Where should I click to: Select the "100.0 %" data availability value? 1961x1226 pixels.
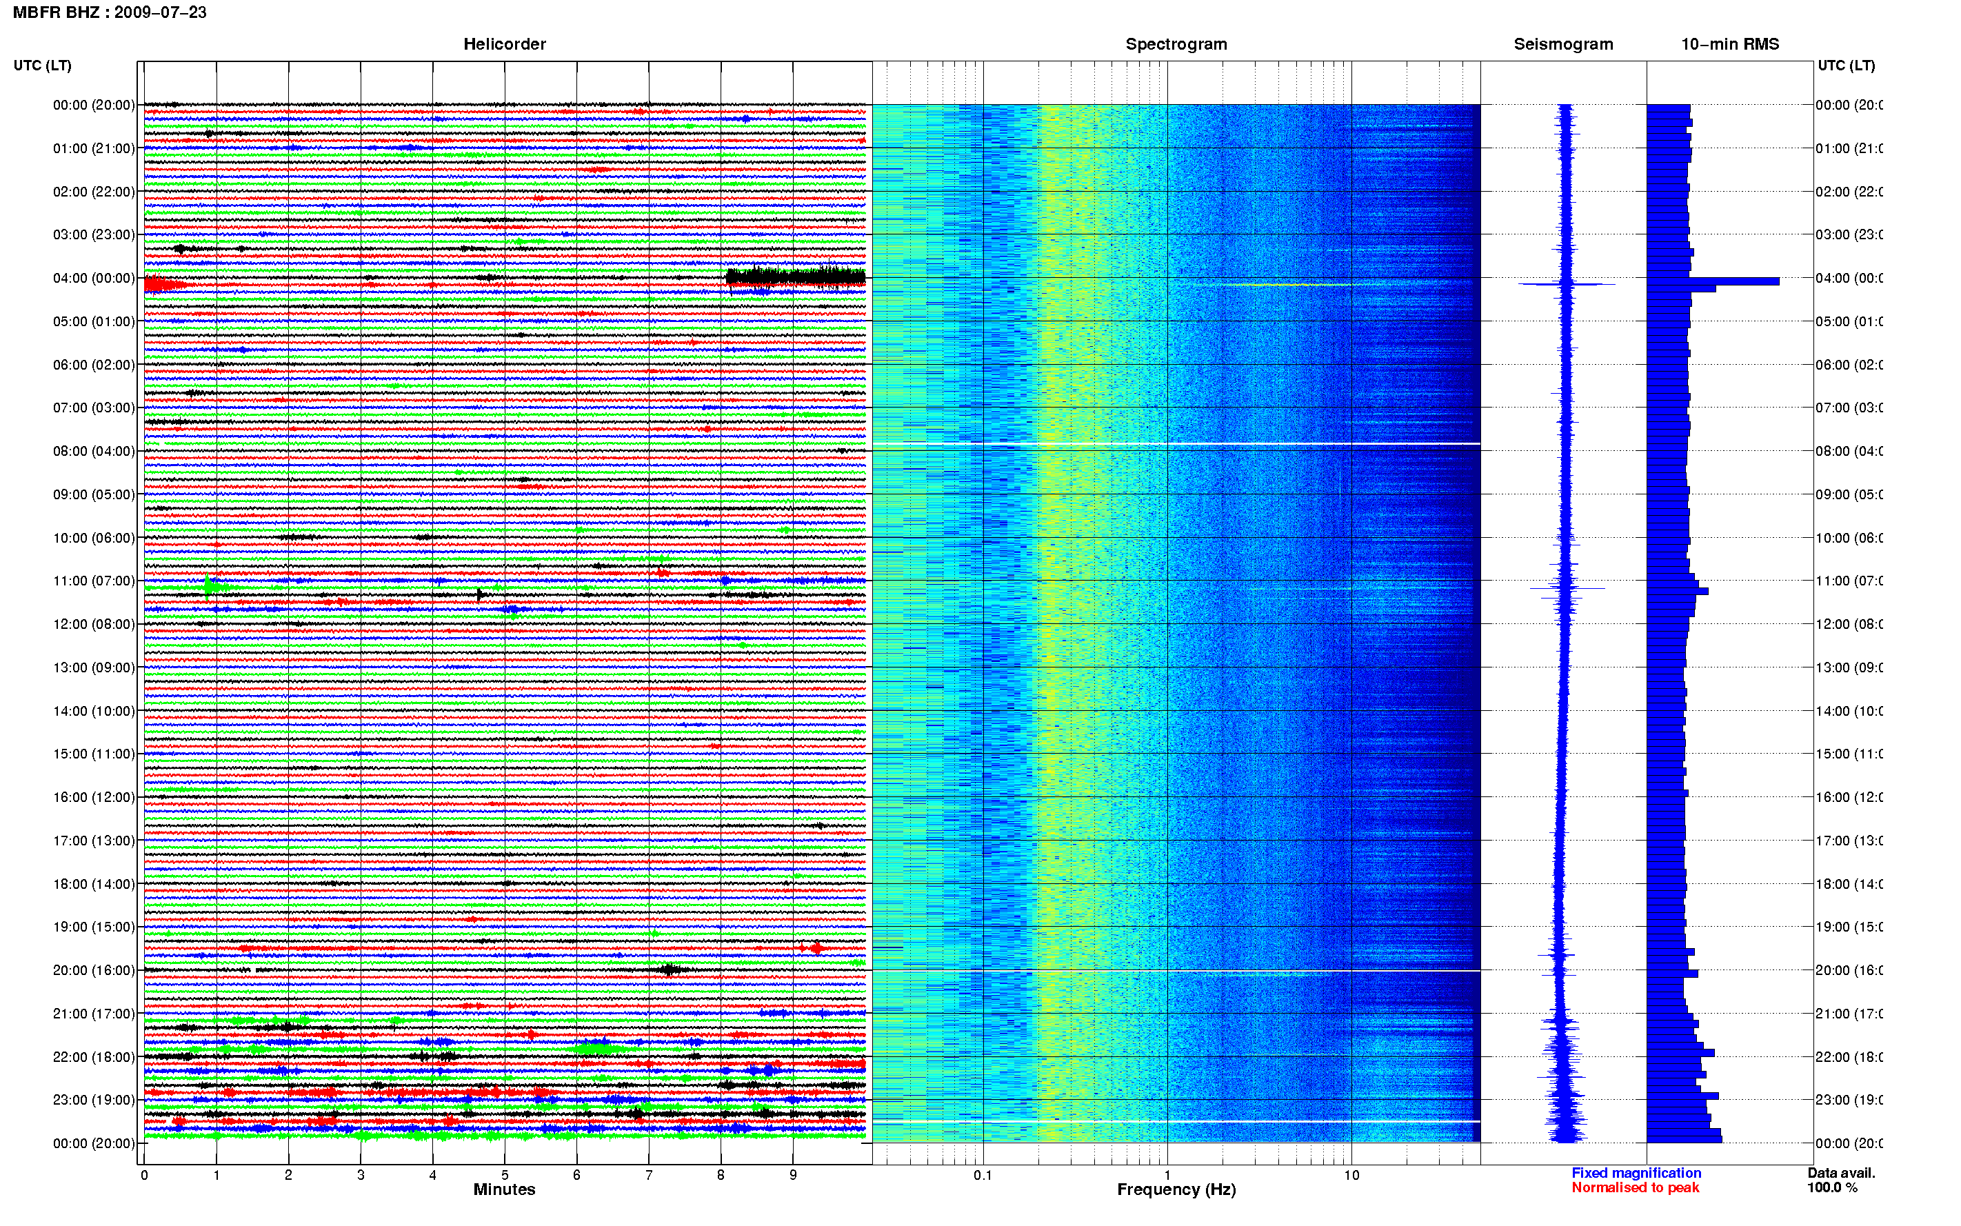click(1831, 1188)
